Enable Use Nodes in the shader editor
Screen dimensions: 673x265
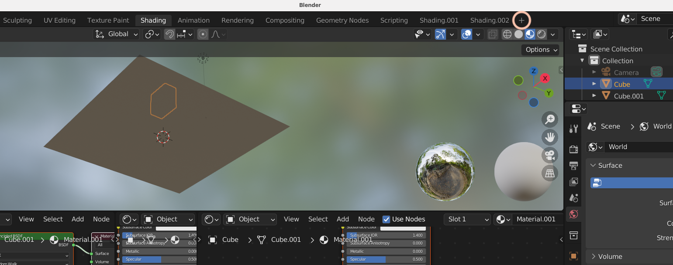pos(387,219)
